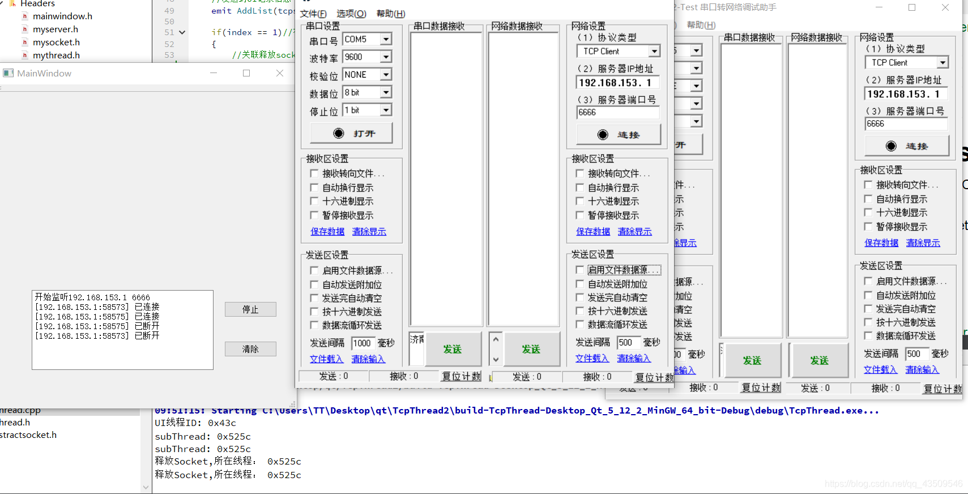
Task: Open TCP Client protocol dropdown in front window
Action: tap(654, 51)
